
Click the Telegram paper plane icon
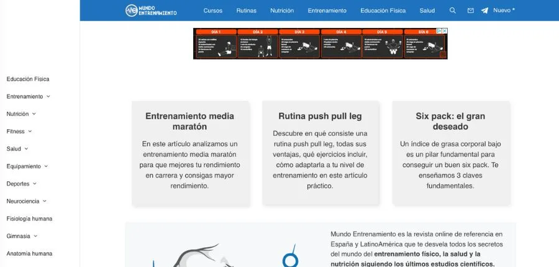pyautogui.click(x=484, y=11)
